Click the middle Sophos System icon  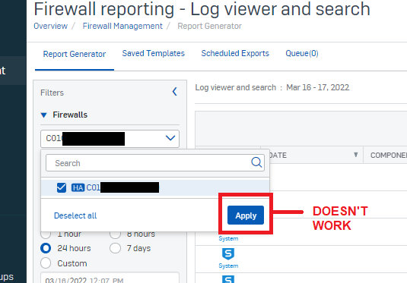[228, 254]
